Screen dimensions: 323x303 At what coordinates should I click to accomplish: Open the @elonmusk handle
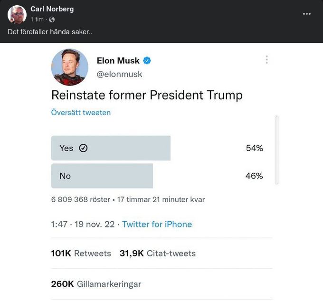[x=119, y=74]
